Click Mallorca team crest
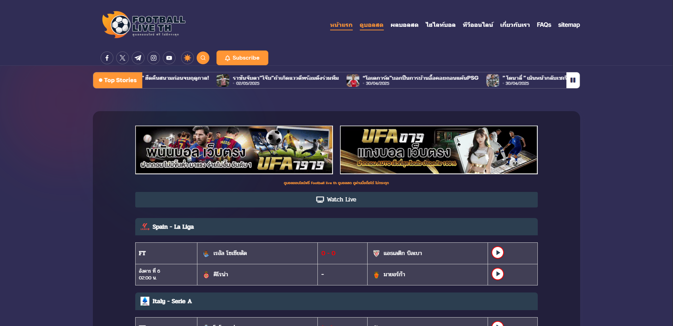The width and height of the screenshot is (673, 326). (376, 275)
